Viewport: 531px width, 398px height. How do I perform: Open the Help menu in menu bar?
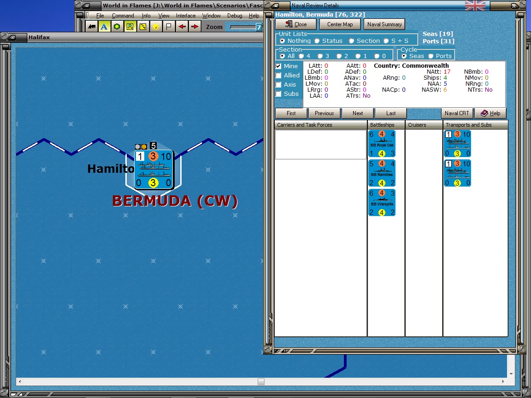pyautogui.click(x=254, y=16)
